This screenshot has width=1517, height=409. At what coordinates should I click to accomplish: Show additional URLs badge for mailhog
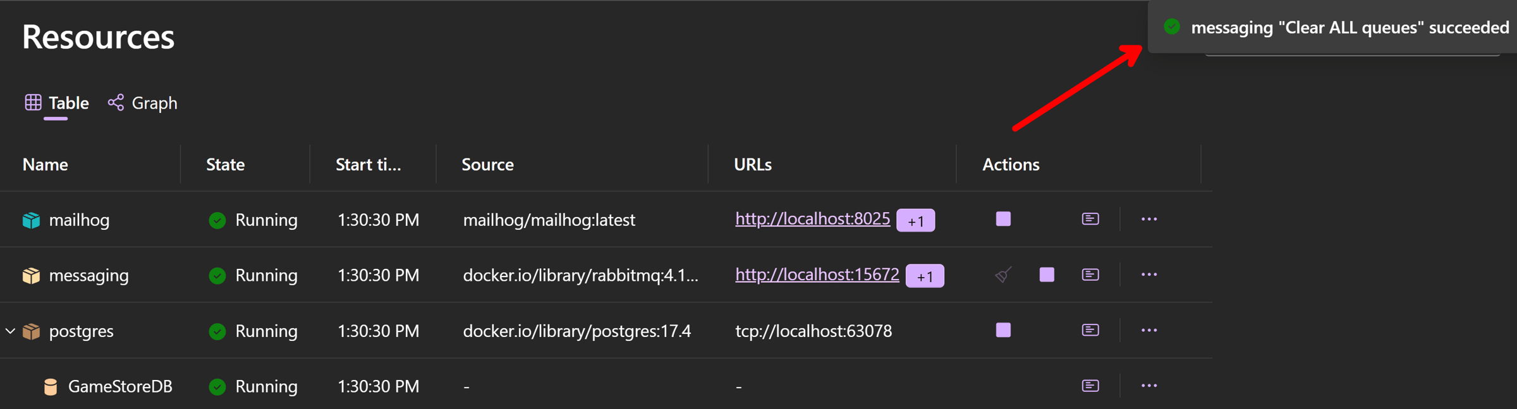click(916, 220)
